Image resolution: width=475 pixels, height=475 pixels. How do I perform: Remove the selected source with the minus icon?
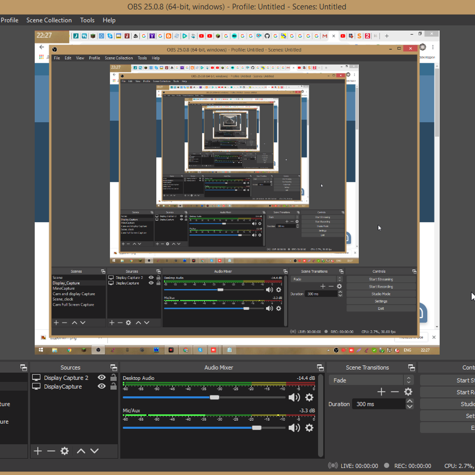point(51,451)
